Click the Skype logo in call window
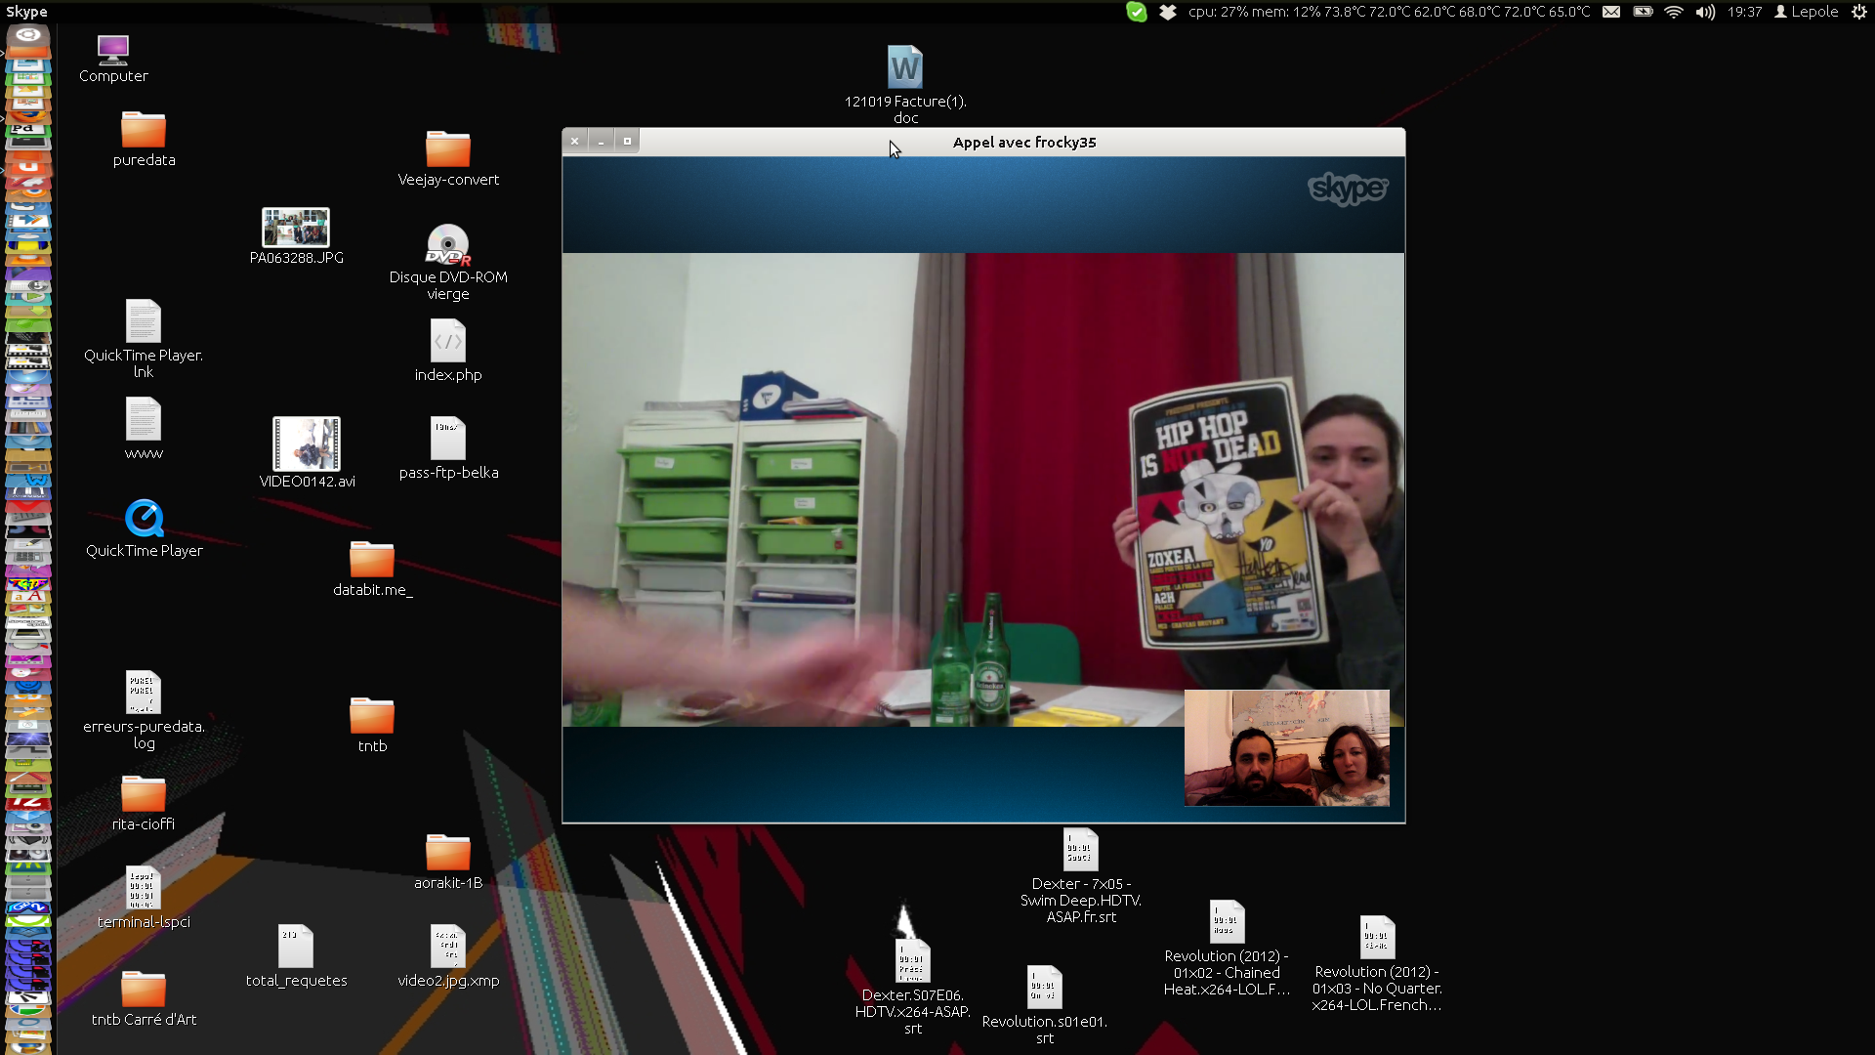 (x=1348, y=188)
